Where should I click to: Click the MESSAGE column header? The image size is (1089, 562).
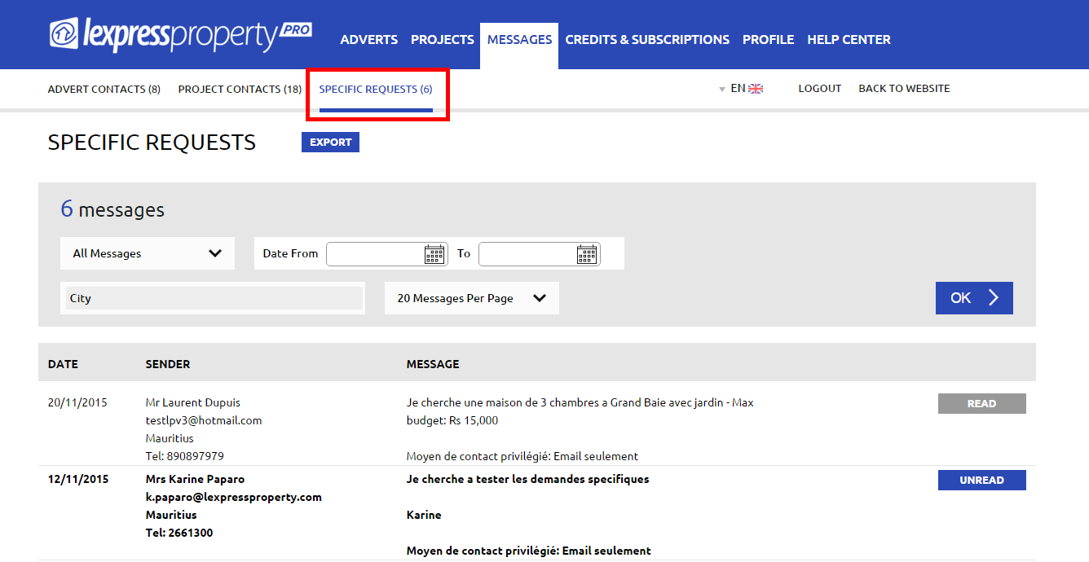(433, 364)
